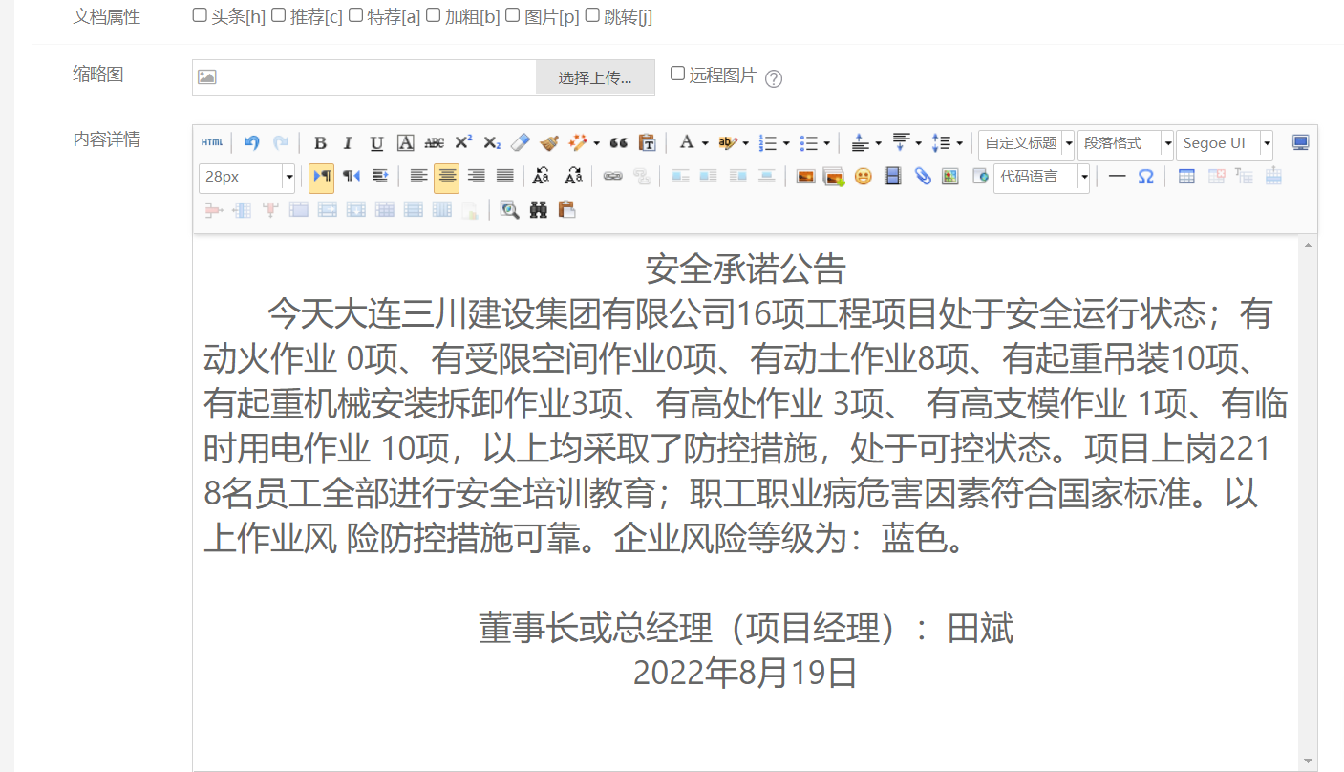Click the editor scrollbar up arrow
The width and height of the screenshot is (1344, 772).
click(1308, 244)
